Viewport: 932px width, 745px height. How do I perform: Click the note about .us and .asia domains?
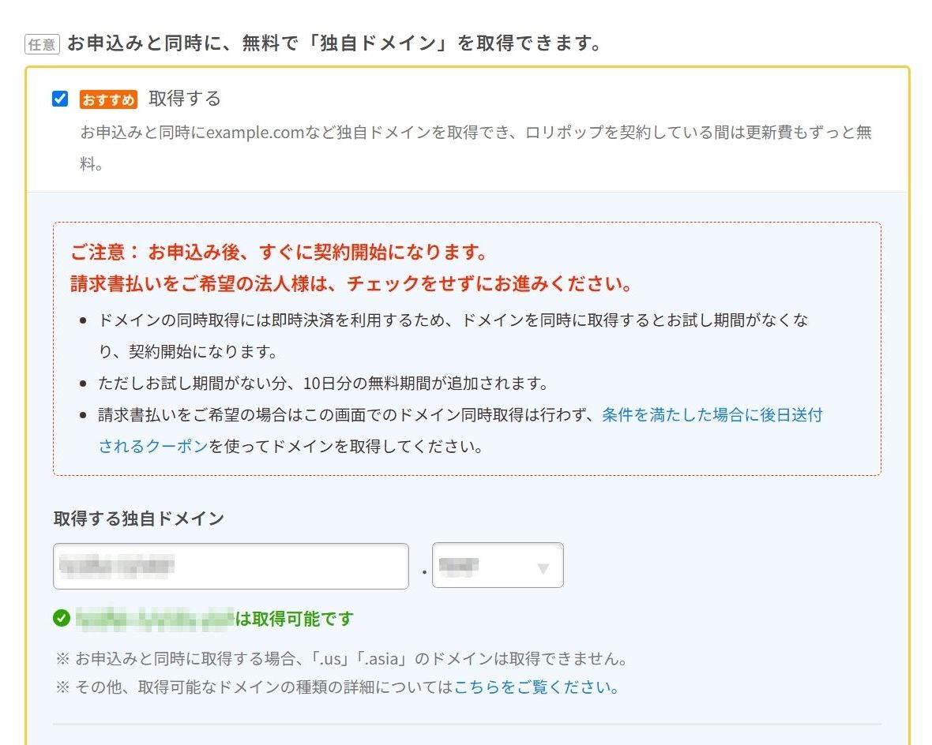pos(342,659)
